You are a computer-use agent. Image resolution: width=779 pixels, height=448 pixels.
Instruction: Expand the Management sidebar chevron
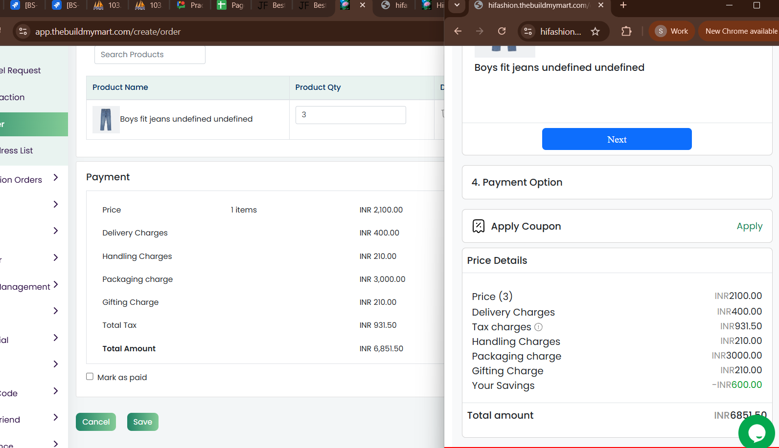tap(56, 284)
